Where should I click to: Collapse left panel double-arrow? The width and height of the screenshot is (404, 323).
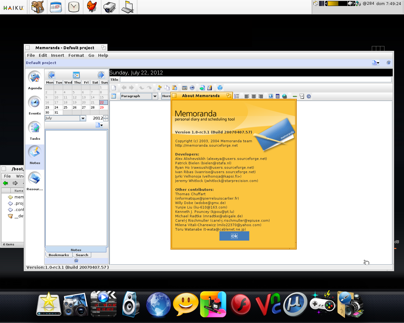(x=76, y=261)
